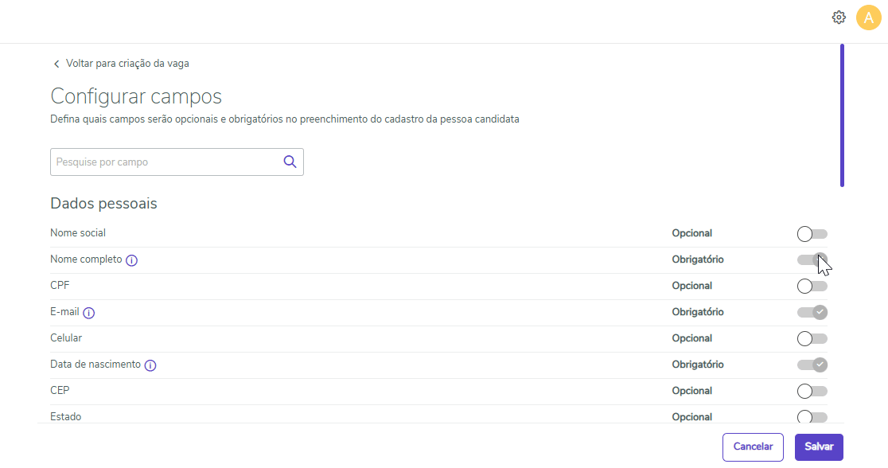
Task: Click the info icon beside Nome completo
Action: pyautogui.click(x=132, y=260)
